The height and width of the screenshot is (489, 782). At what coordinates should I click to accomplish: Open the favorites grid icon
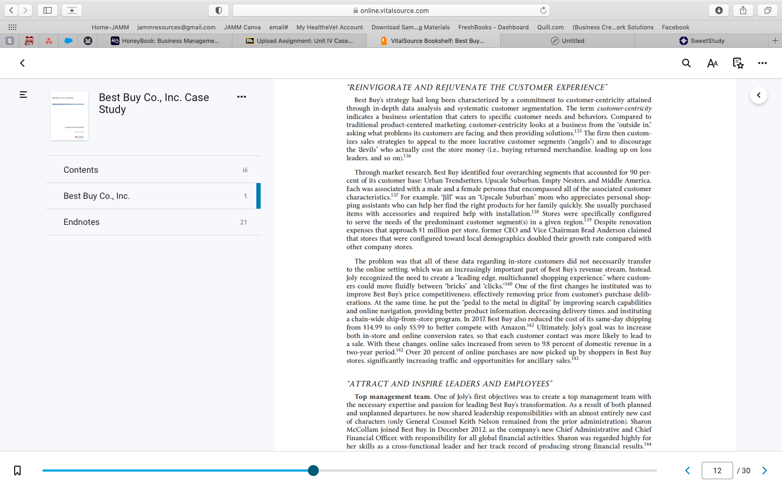12,27
